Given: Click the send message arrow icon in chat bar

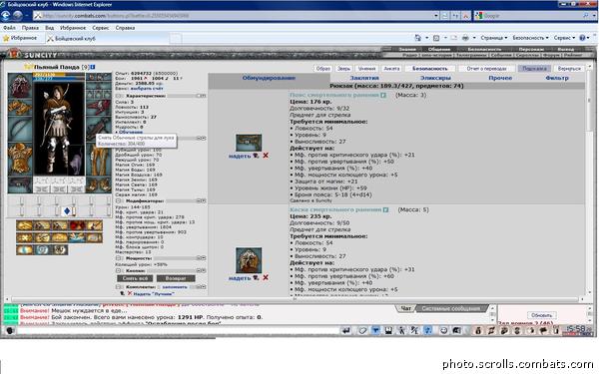Looking at the screenshot, I should (x=346, y=330).
